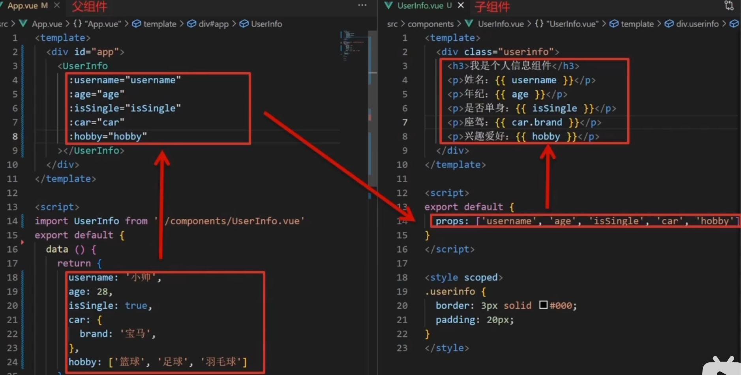Click the hobby array line in App.vue
Screen dimensions: 741x375
[x=158, y=362]
